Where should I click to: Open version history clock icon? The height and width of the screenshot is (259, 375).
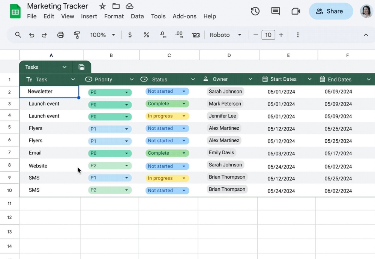[255, 11]
